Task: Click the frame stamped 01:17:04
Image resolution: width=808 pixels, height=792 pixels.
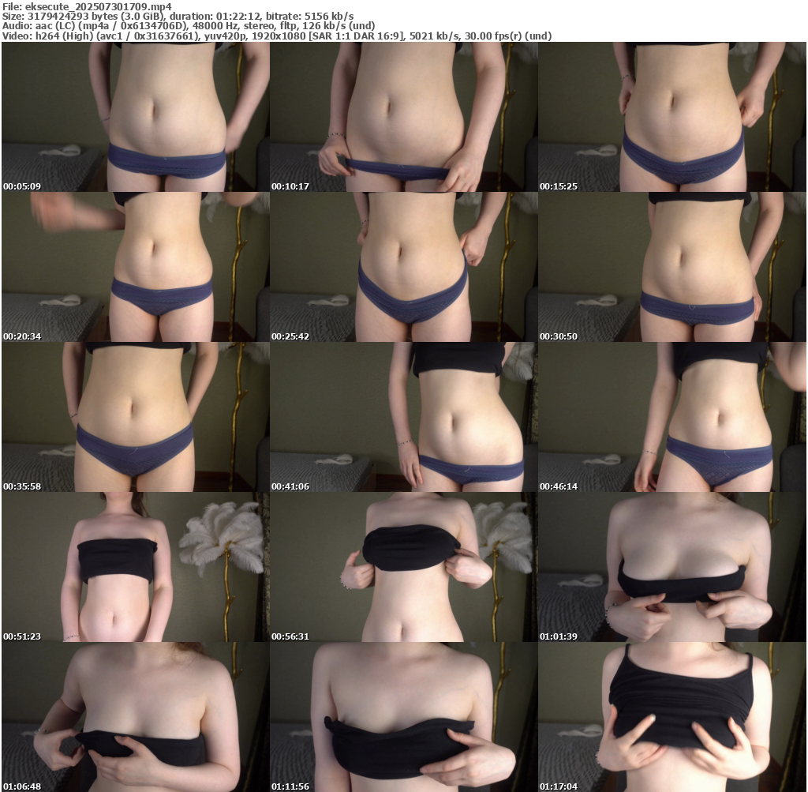Action: point(672,717)
